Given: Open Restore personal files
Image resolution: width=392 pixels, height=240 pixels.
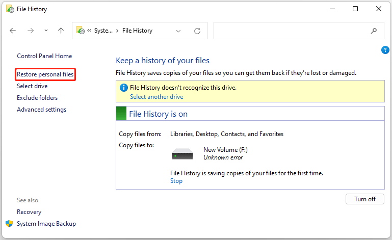Looking at the screenshot, I should tap(45, 74).
